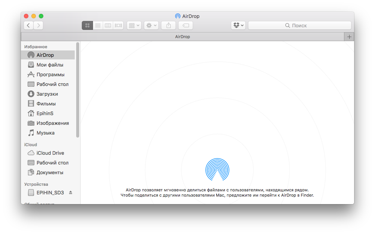Switch to icon view mode
Image resolution: width=375 pixels, height=234 pixels.
pos(87,25)
